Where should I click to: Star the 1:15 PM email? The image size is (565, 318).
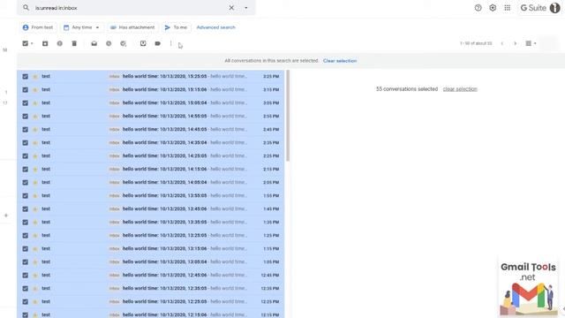coord(35,249)
